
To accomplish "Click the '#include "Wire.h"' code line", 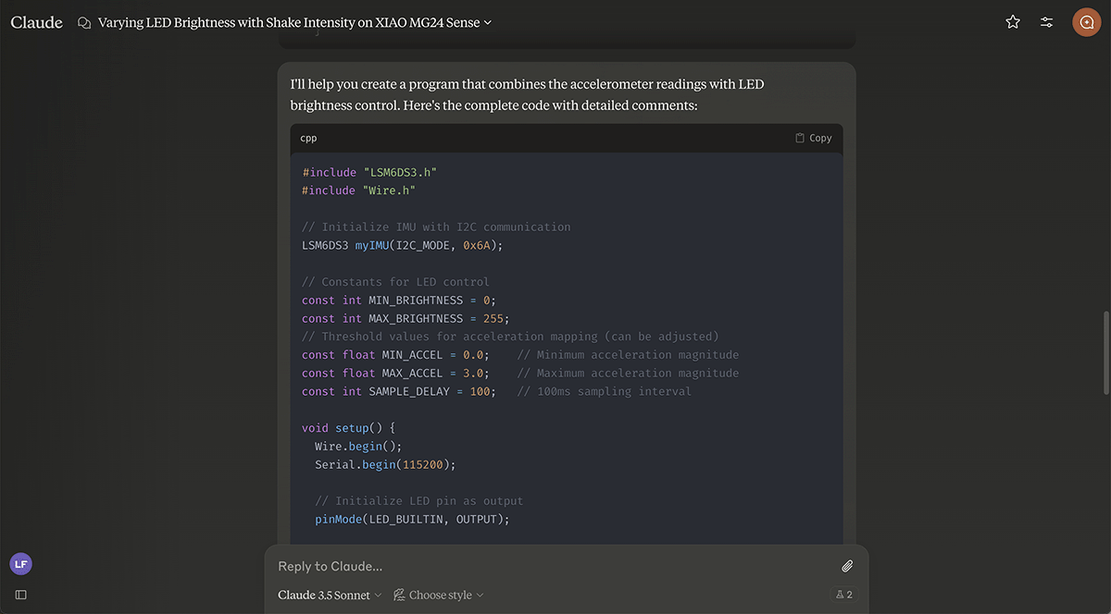I will 358,190.
